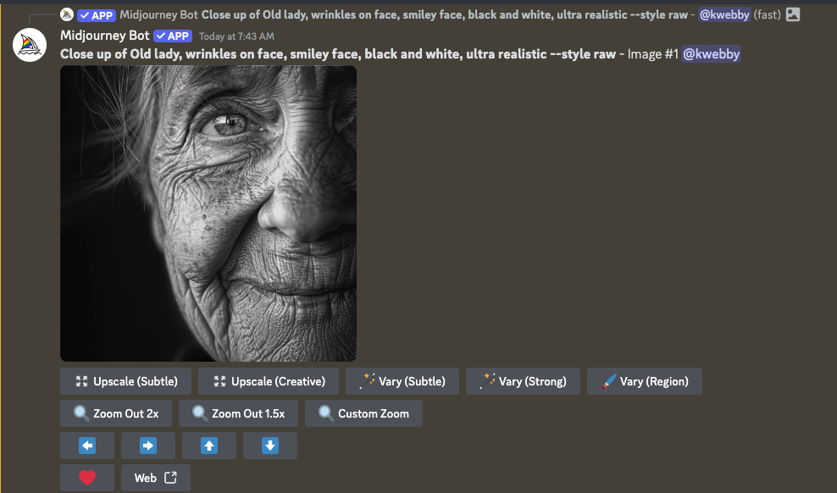The image size is (837, 493).
Task: Click the Midjourney Bot username in message header
Action: [104, 36]
